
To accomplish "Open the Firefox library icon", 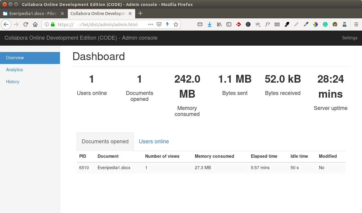I will (219, 25).
